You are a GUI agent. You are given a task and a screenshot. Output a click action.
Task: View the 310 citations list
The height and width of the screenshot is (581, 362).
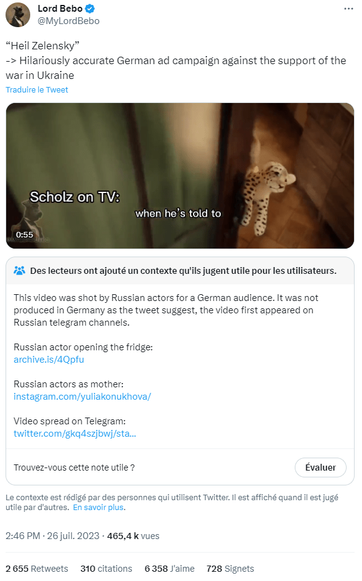pos(106,569)
